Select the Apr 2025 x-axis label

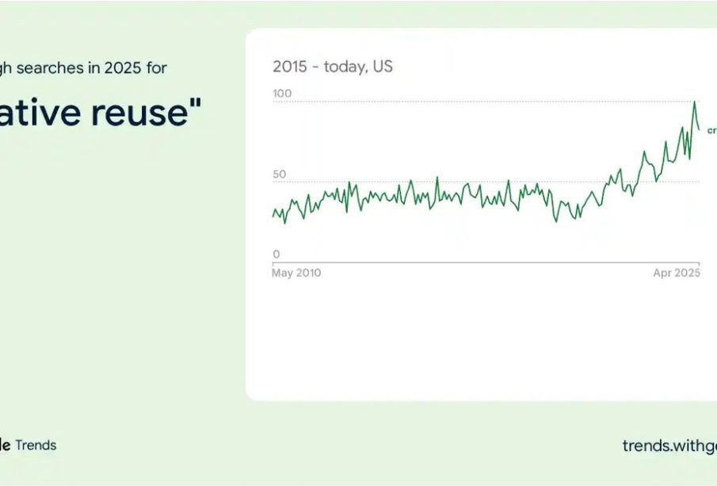[677, 273]
